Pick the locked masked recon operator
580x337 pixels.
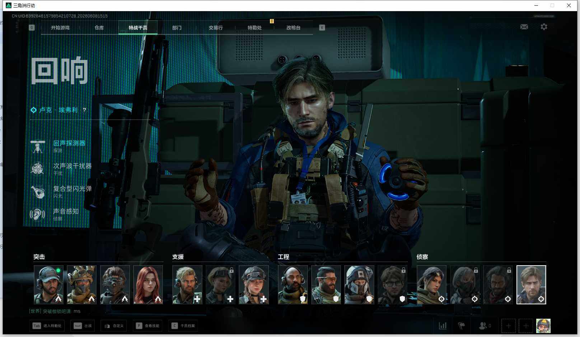465,285
